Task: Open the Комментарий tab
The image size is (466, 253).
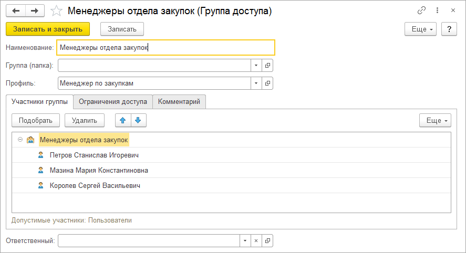Action: pos(179,101)
